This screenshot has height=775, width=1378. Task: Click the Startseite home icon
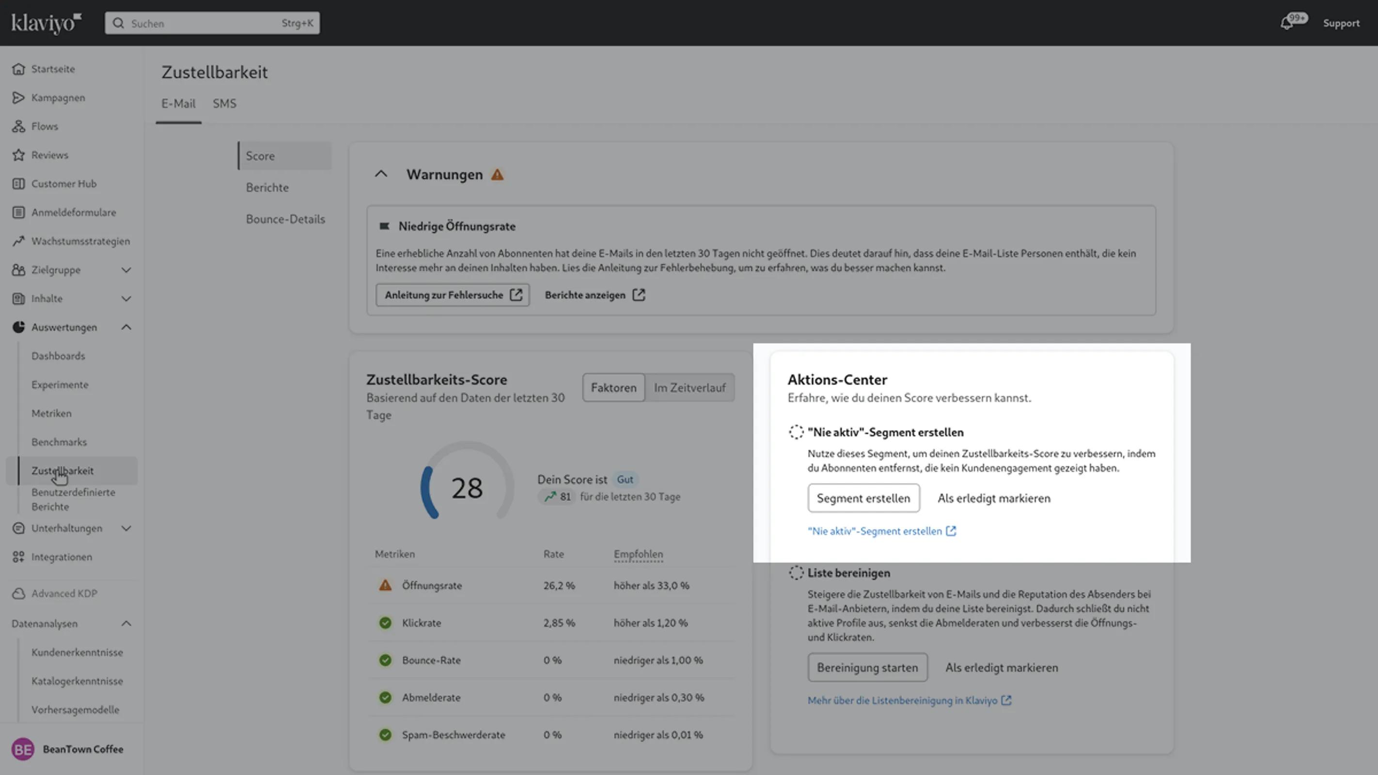(x=19, y=68)
